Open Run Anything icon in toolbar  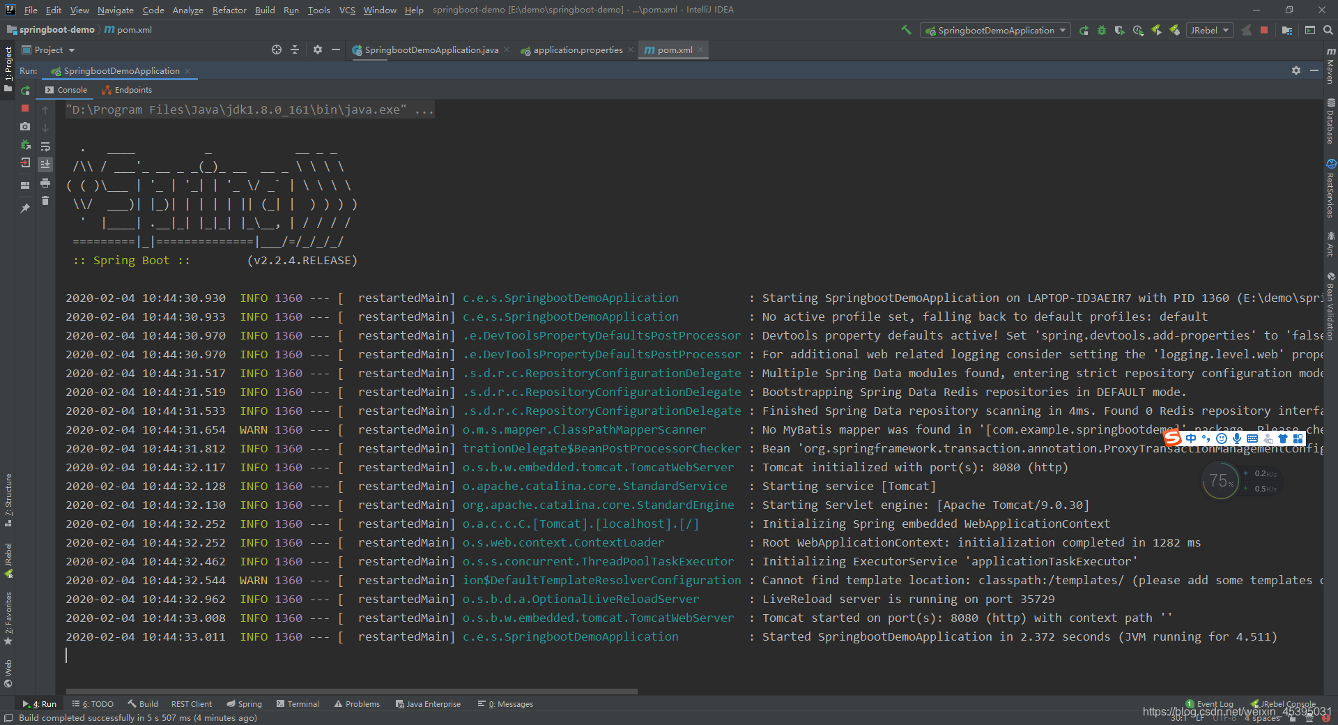pyautogui.click(x=1310, y=30)
